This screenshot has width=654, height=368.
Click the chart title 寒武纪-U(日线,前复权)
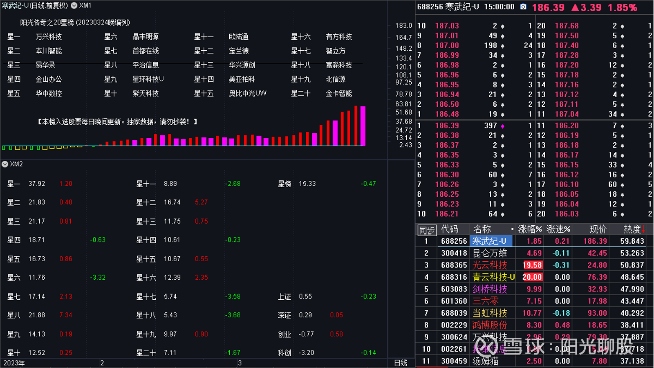click(35, 6)
